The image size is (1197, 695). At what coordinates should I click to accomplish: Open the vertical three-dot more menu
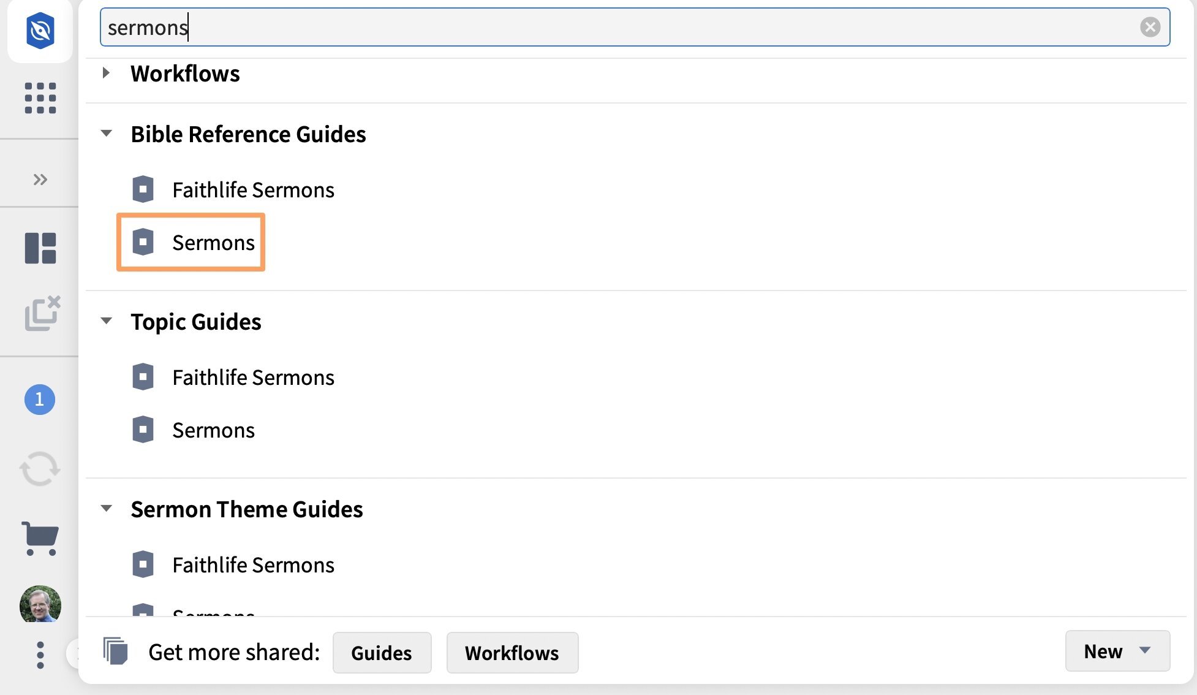tap(40, 655)
